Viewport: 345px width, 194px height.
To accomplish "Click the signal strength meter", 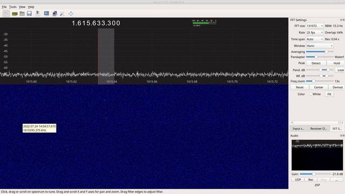I will point(204,23).
